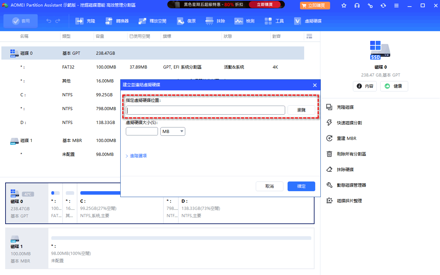
Task: Click the Apply (套用) button
Action: click(x=20, y=21)
